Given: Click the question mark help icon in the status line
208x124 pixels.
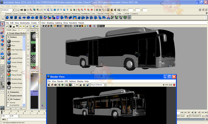Looking at the screenshot, I should click(x=67, y=10).
